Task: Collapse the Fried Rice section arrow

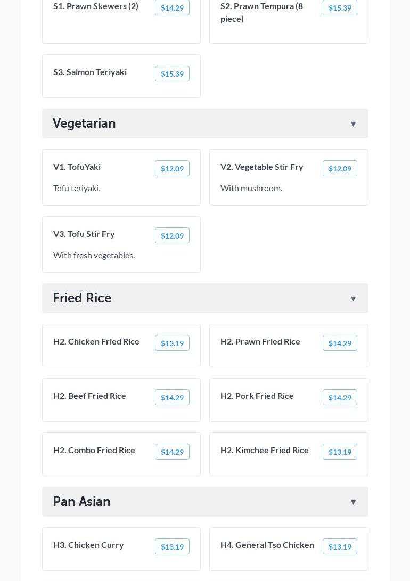Action: [353, 299]
